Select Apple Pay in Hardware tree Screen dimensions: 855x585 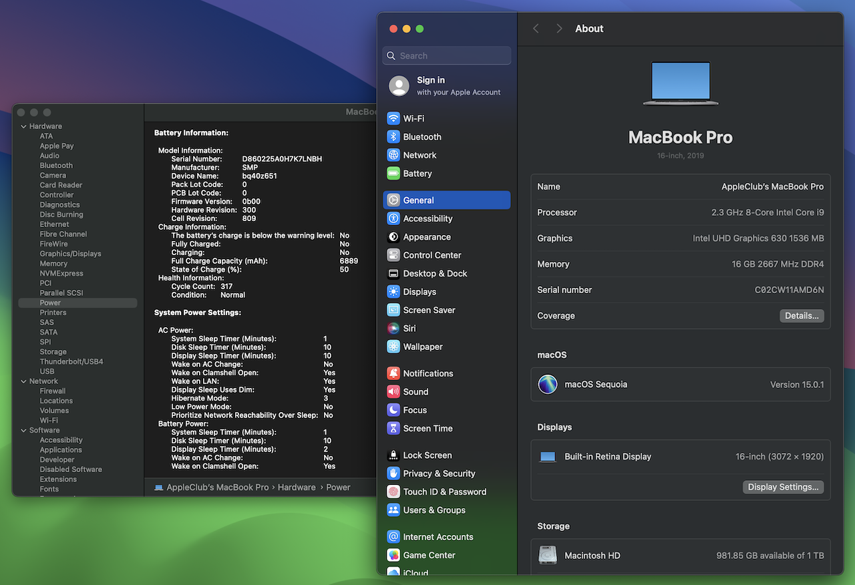57,146
